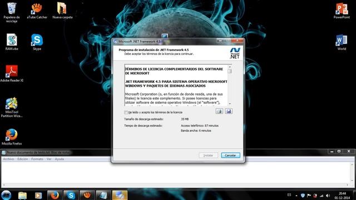Maximize the Notepad window
The width and height of the screenshot is (356, 200).
coord(339,151)
